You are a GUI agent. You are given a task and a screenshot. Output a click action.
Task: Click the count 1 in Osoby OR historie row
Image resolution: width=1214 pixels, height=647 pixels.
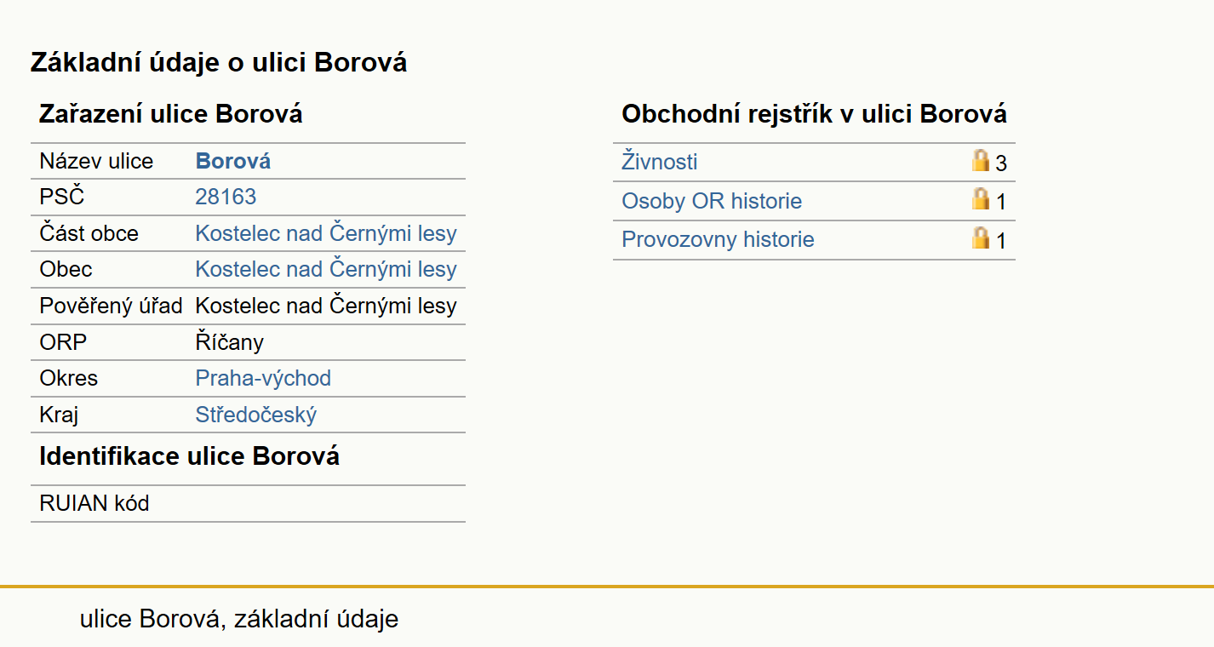(x=1001, y=202)
